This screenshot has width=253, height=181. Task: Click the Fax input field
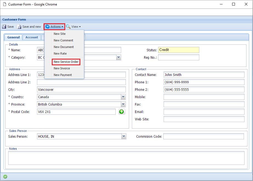204,104
